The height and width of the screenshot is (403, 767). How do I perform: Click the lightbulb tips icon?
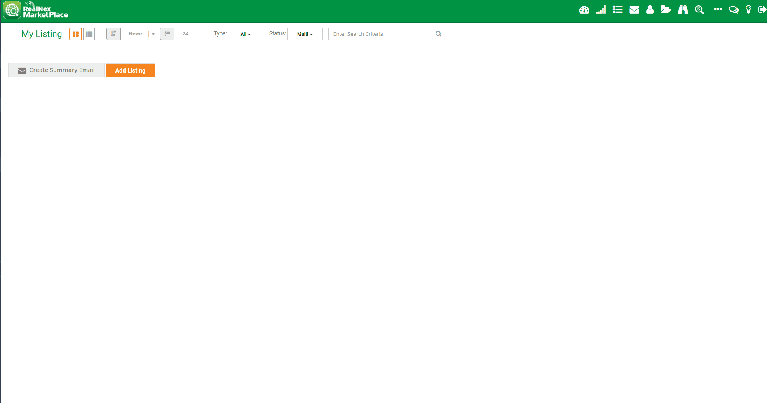[748, 10]
